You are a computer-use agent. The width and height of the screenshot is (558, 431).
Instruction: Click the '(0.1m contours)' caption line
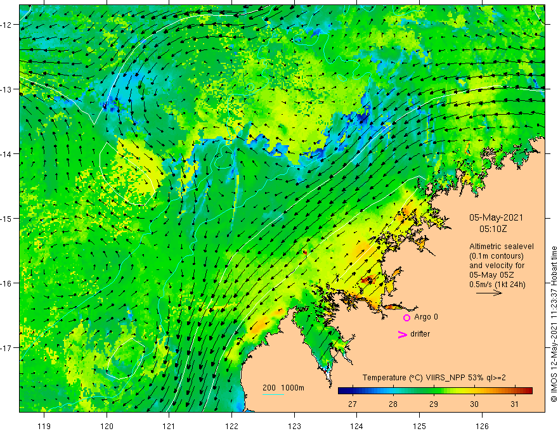click(496, 256)
